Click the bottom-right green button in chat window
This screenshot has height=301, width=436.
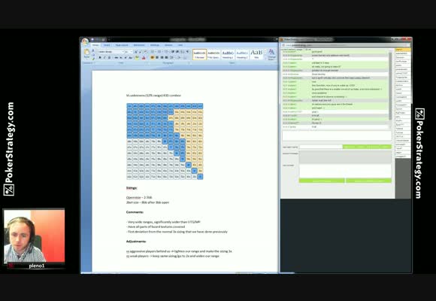(368, 181)
